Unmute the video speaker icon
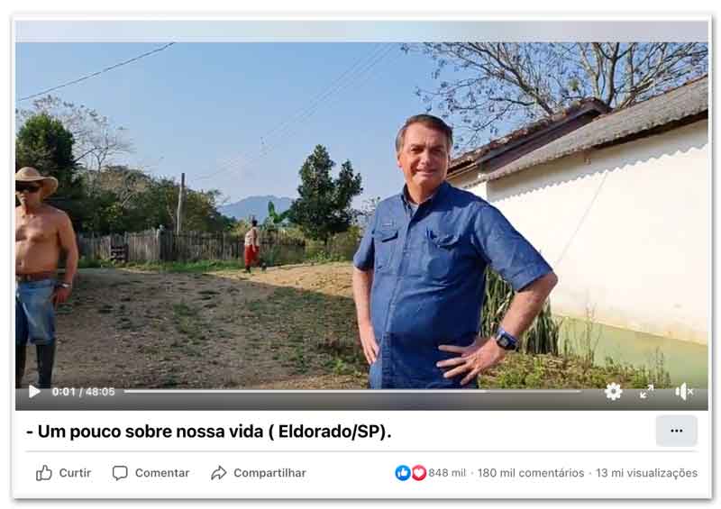 tap(684, 392)
